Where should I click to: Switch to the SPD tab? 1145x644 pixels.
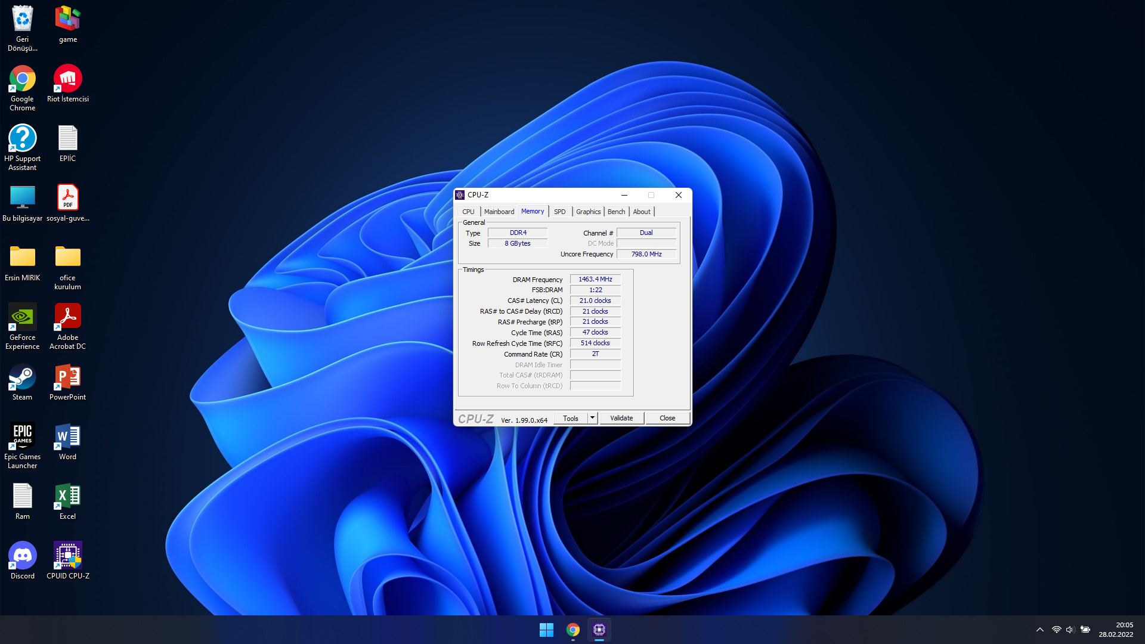click(559, 212)
